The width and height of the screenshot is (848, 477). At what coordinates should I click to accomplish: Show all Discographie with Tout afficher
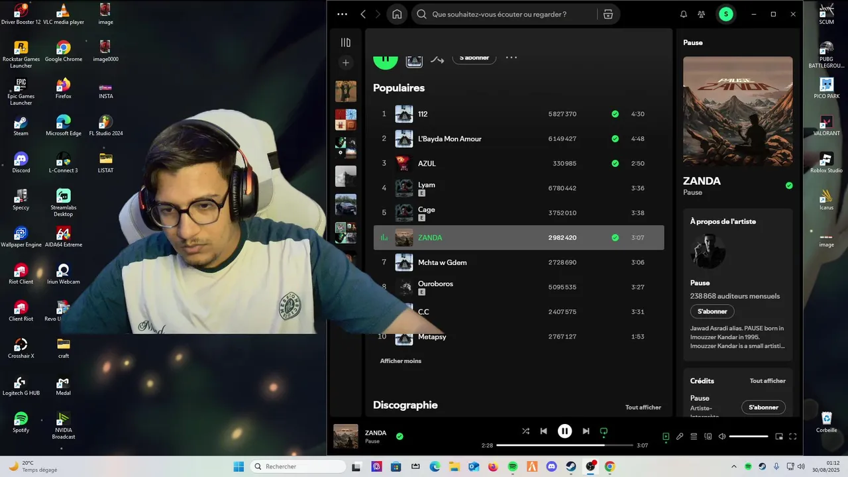tap(643, 407)
